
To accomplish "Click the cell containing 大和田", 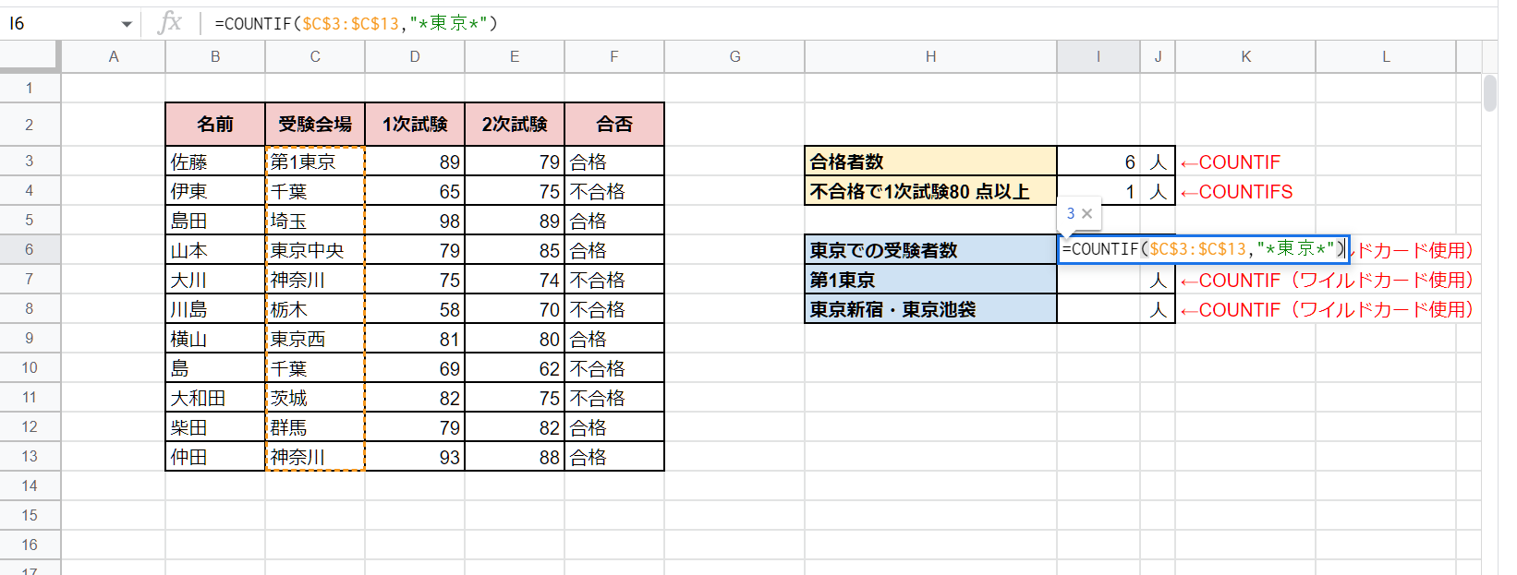I will (x=215, y=398).
